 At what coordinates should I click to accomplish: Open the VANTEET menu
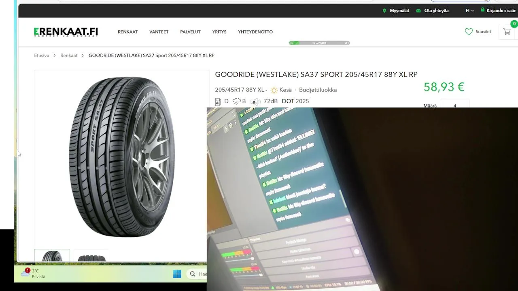click(159, 32)
